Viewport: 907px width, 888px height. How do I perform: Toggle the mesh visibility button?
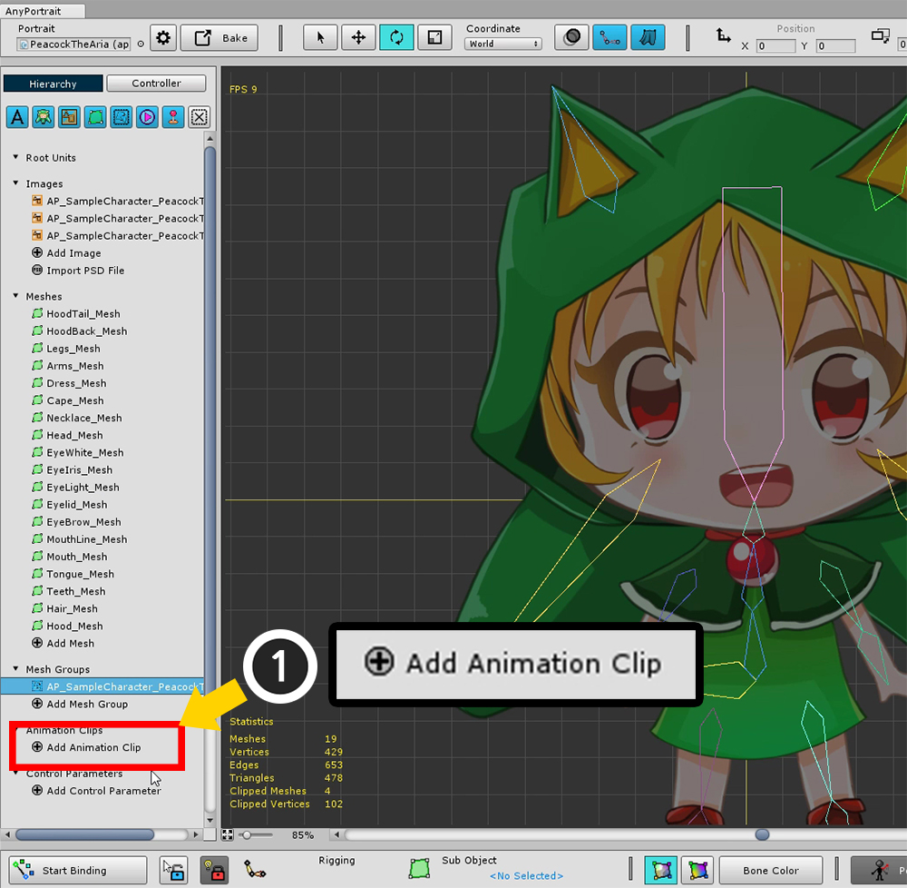(x=648, y=37)
